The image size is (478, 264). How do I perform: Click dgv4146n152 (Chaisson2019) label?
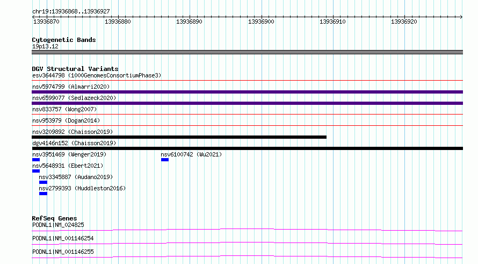[74, 143]
